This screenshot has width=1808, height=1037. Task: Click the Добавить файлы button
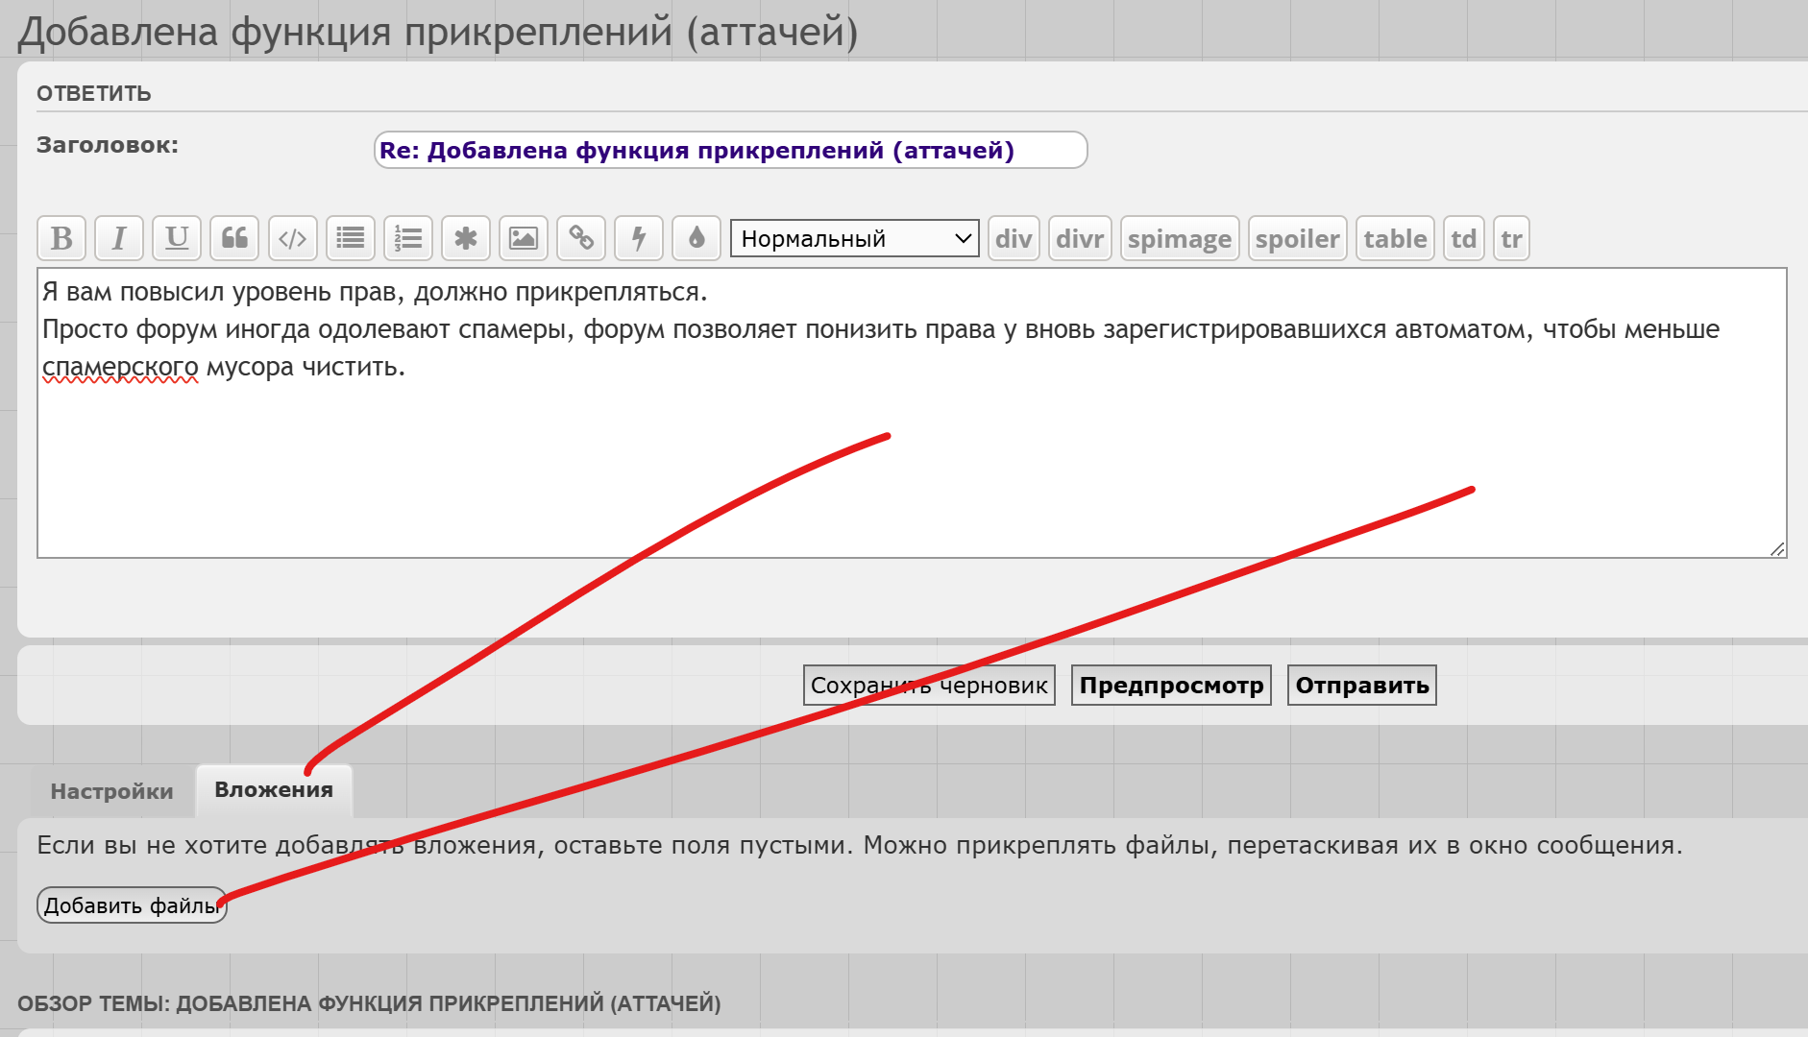pyautogui.click(x=132, y=905)
